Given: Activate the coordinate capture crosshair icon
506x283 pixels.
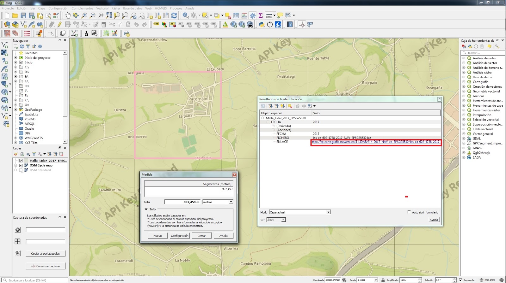Looking at the screenshot, I should (x=302, y=25).
